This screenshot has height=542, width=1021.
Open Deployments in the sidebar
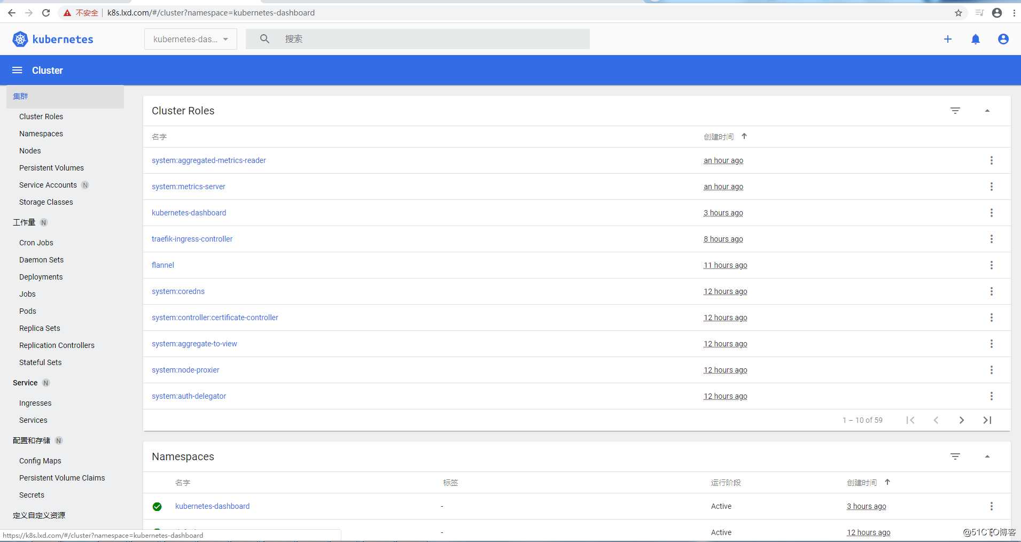pyautogui.click(x=41, y=277)
